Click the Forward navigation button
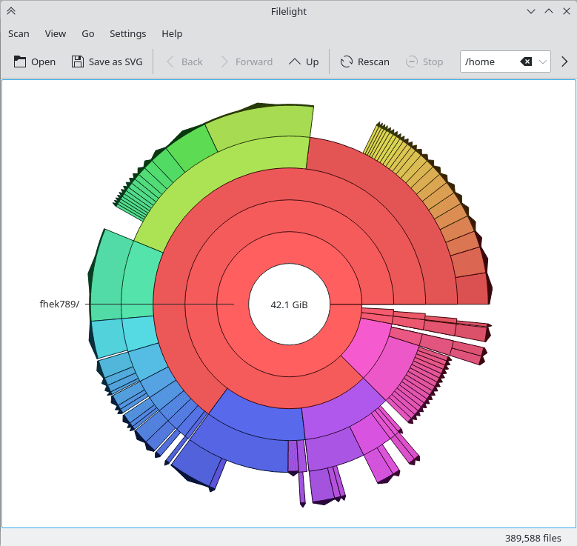The width and height of the screenshot is (577, 546). 246,61
